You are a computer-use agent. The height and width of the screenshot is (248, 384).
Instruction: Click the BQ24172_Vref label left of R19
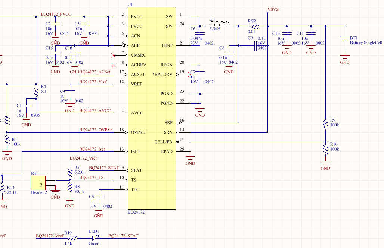pos(50,236)
